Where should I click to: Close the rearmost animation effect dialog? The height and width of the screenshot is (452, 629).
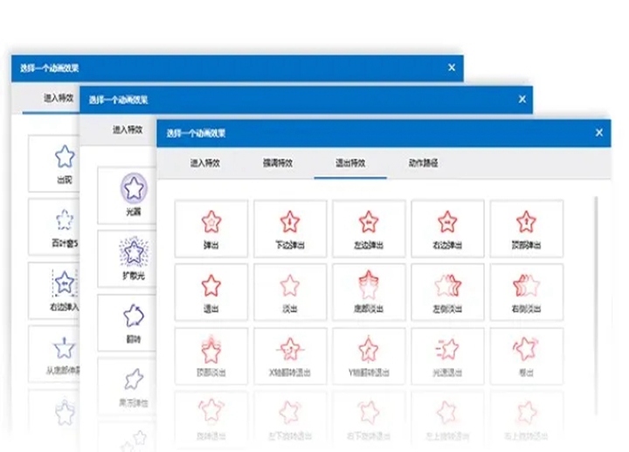[452, 67]
